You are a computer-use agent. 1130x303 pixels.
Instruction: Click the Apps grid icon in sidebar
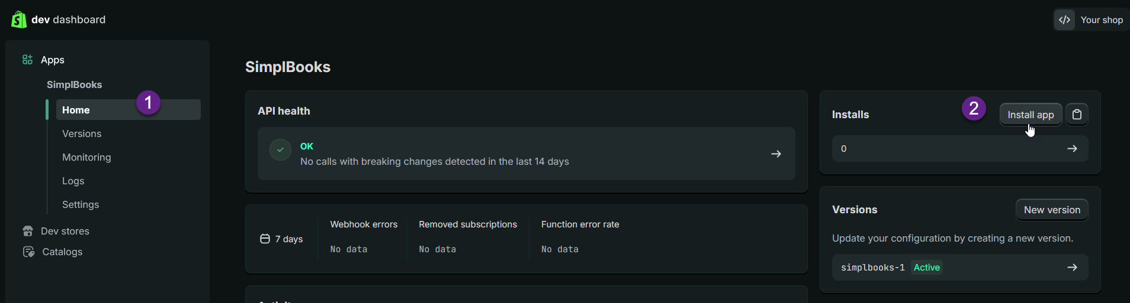tap(27, 60)
